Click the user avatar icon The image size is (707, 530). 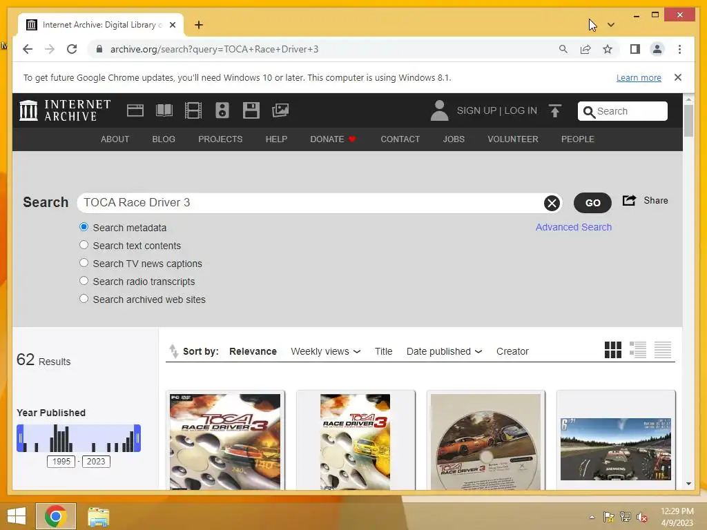[439, 110]
